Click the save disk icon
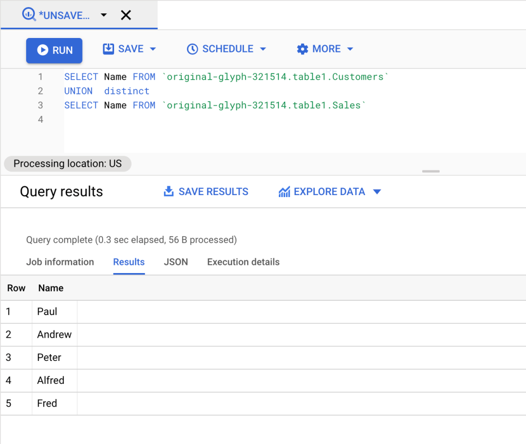 click(108, 49)
